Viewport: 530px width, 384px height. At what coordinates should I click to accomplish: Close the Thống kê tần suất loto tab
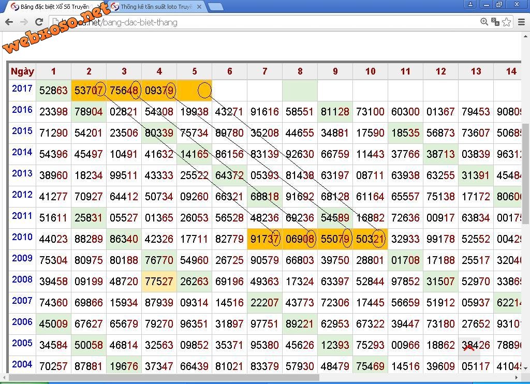pos(199,6)
